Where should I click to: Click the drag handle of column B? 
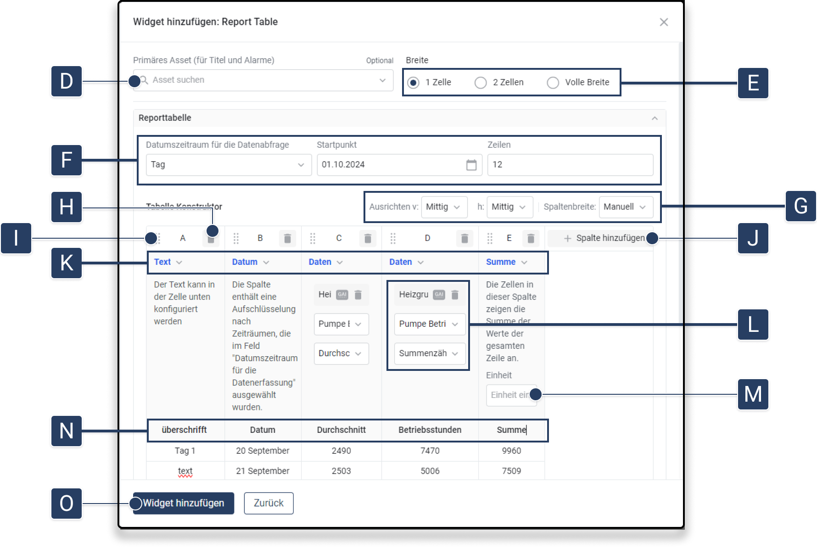[236, 238]
